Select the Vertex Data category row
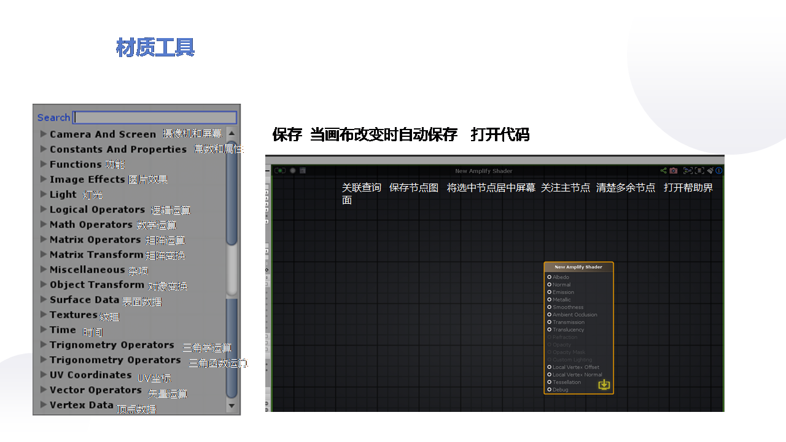The image size is (786, 442). point(130,405)
